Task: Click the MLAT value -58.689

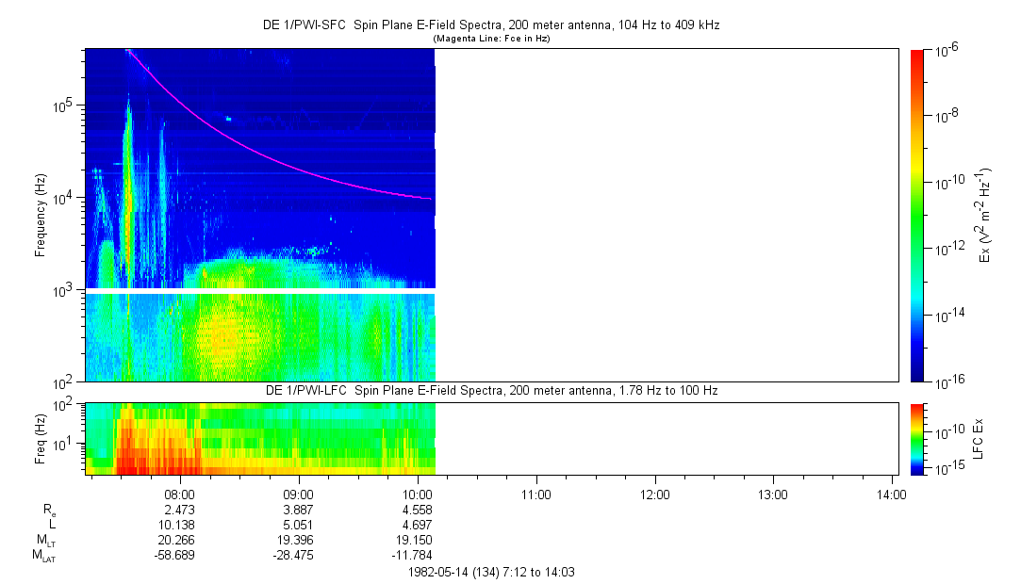Action: pyautogui.click(x=180, y=556)
